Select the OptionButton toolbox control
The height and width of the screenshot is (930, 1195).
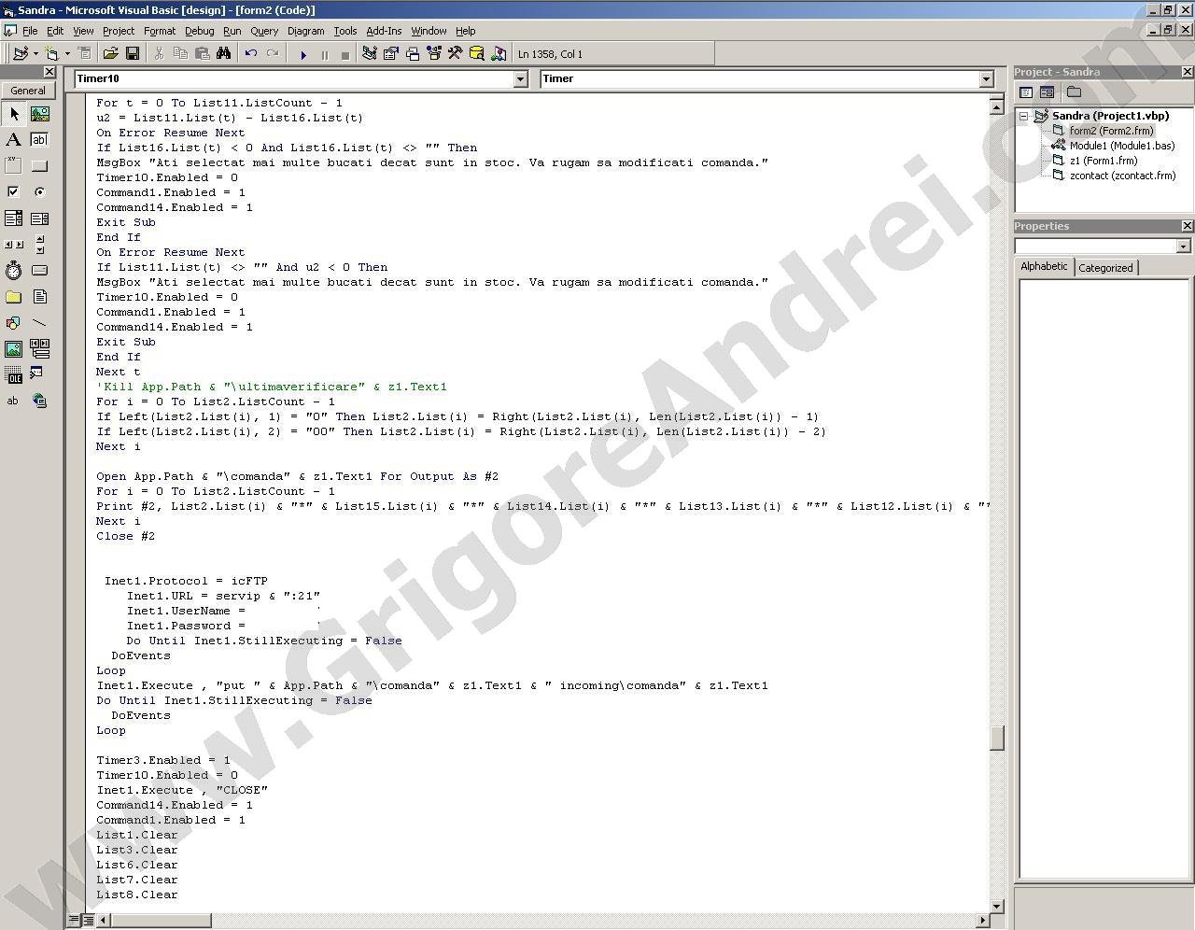pos(39,192)
